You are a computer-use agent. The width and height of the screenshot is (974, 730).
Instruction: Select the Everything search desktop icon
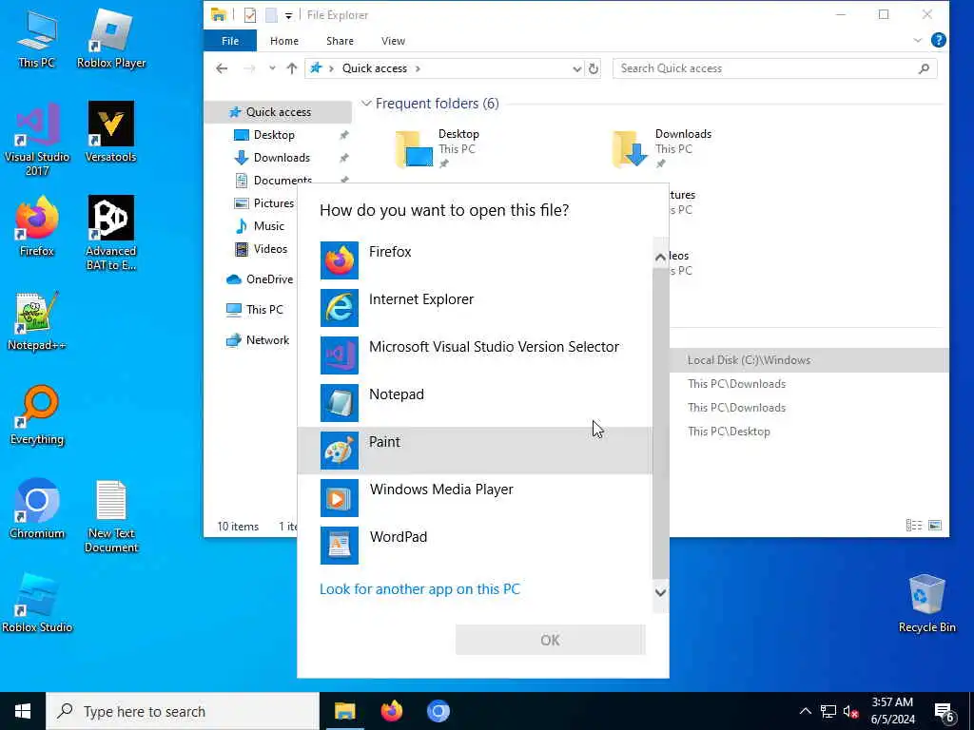coord(37,415)
